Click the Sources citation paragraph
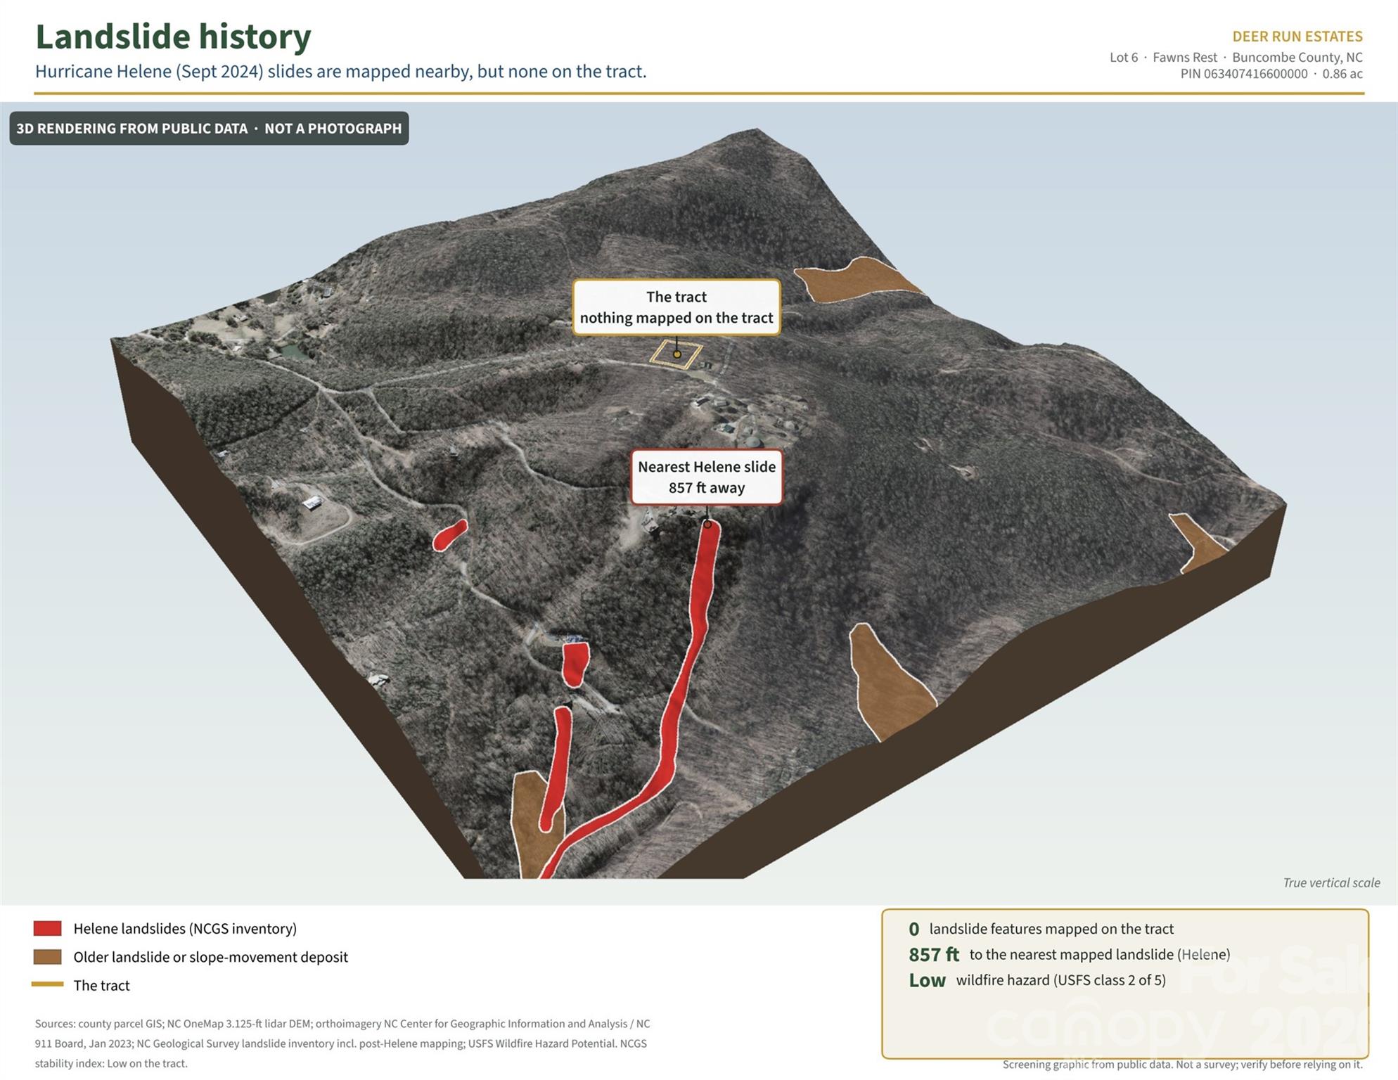Screen dimensions: 1398x1080 (342, 1043)
